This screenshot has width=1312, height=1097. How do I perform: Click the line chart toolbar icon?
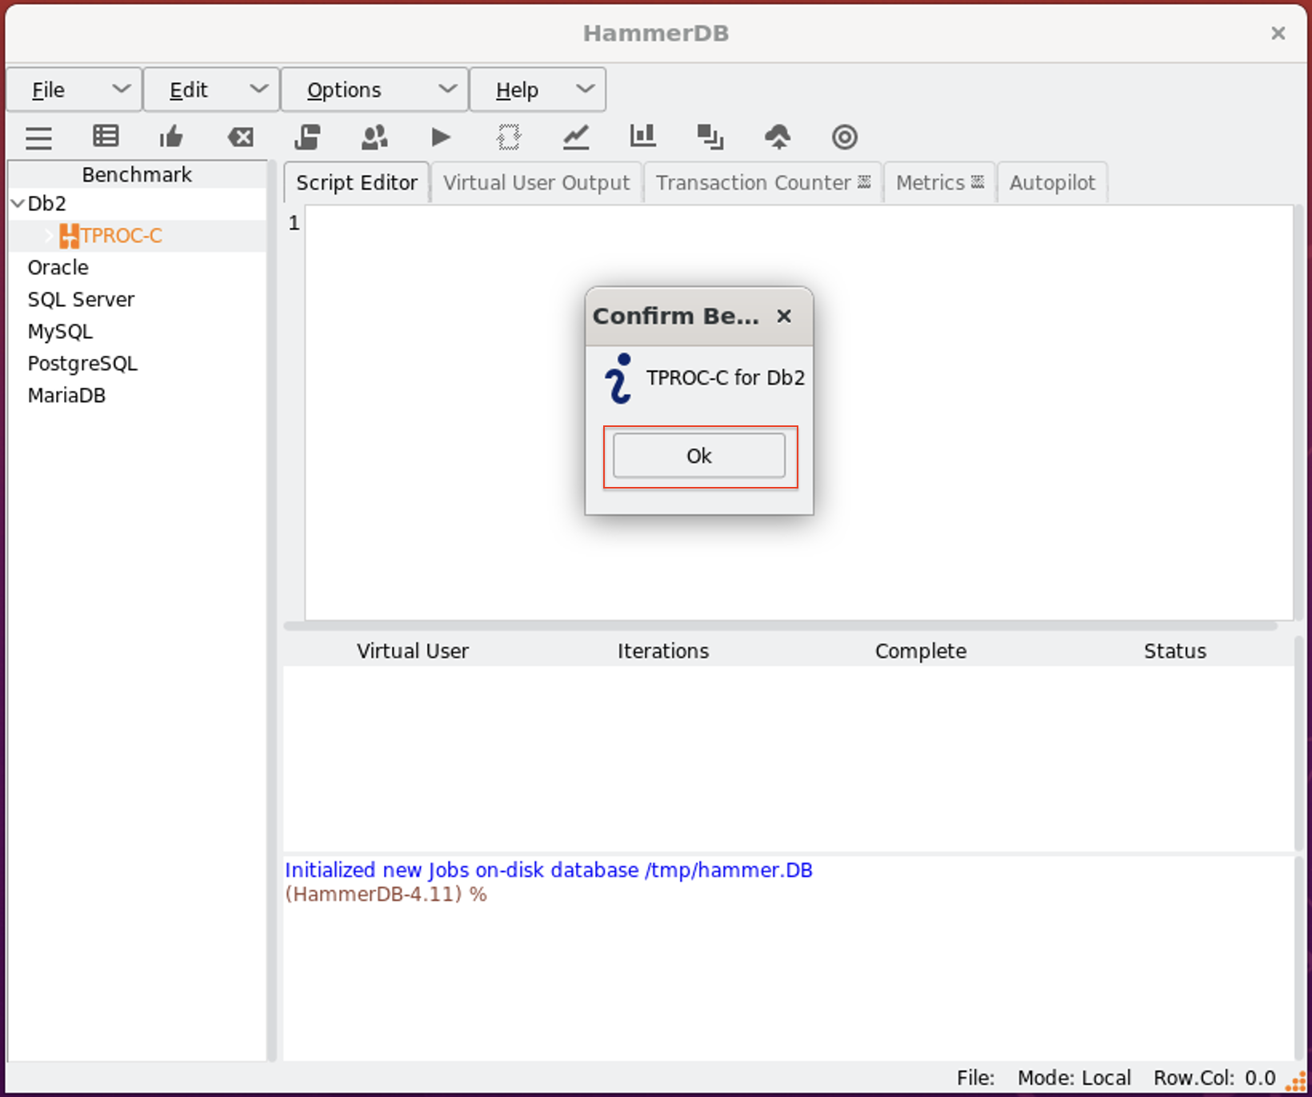click(x=576, y=138)
